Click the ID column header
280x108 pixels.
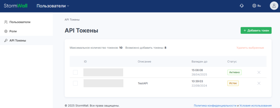tap(85, 62)
